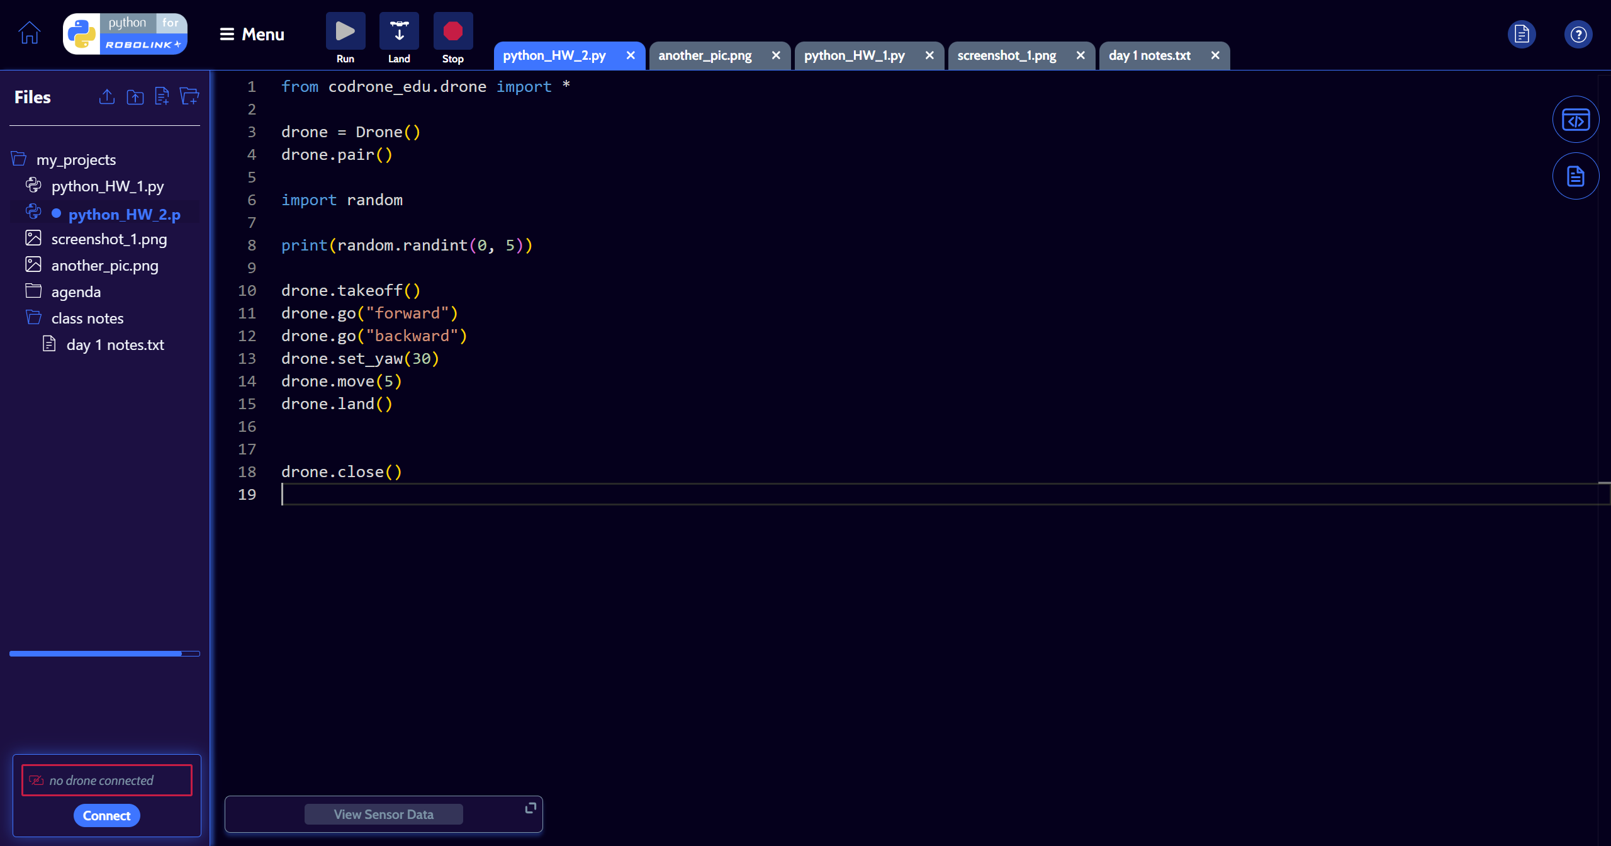Click View Sensor Data

(383, 813)
